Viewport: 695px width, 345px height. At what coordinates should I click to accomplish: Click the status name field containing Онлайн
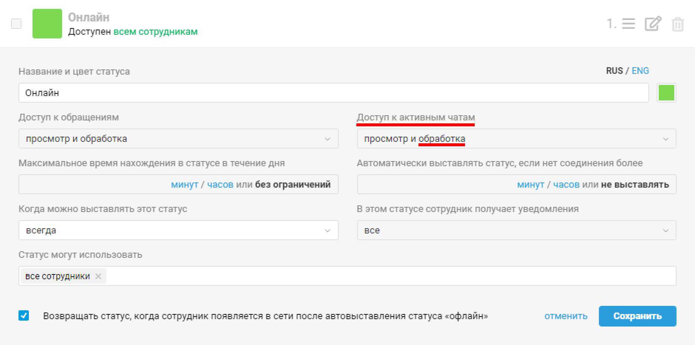tap(333, 93)
